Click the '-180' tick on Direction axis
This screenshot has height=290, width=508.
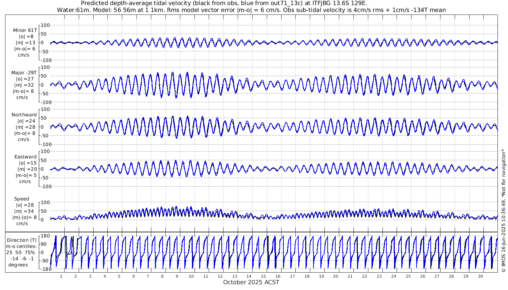[44, 269]
